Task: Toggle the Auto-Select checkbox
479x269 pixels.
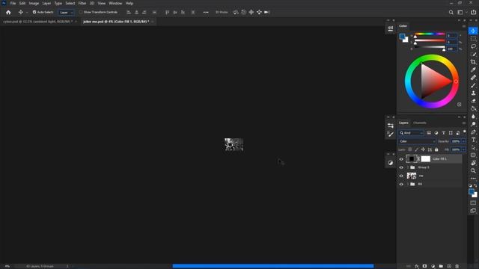Action: point(34,12)
